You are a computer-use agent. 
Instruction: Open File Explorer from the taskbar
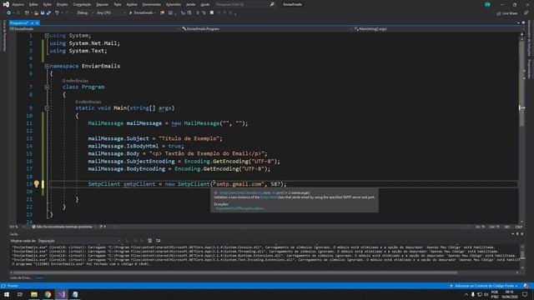[x=34, y=294]
